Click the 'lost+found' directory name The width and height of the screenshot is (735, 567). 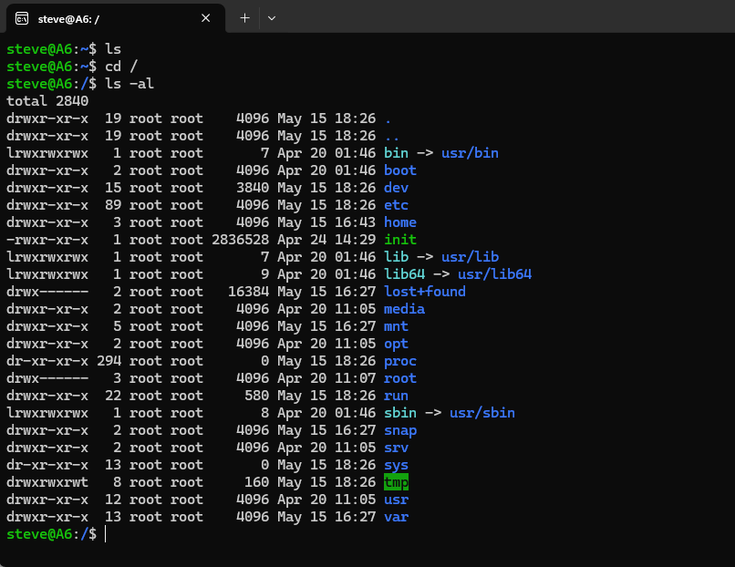(425, 292)
